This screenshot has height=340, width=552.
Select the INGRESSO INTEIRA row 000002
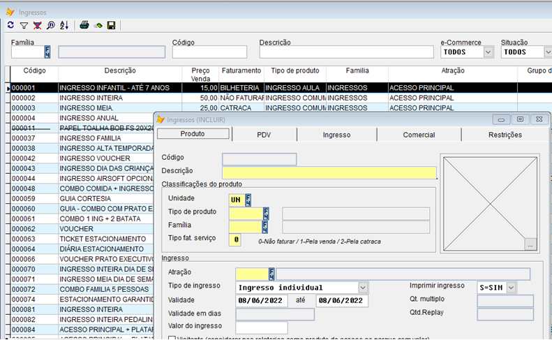pyautogui.click(x=91, y=98)
